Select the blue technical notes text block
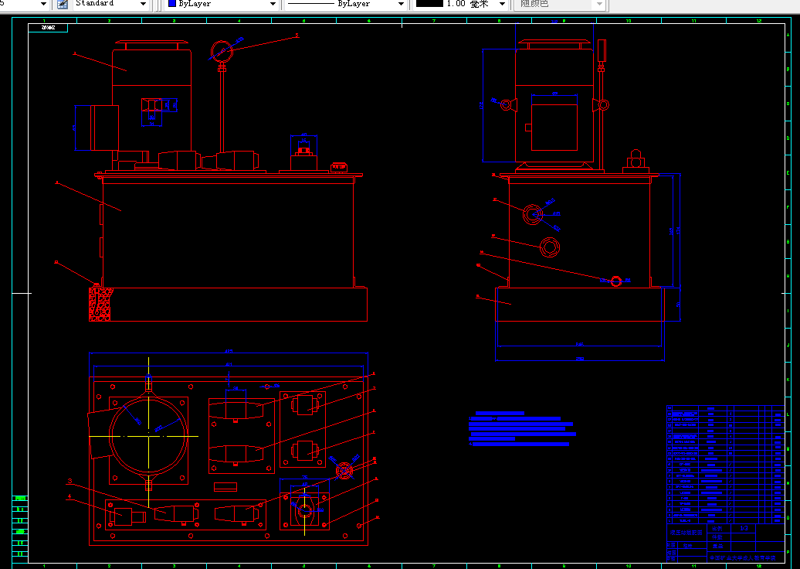This screenshot has height=569, width=800. pos(522,428)
